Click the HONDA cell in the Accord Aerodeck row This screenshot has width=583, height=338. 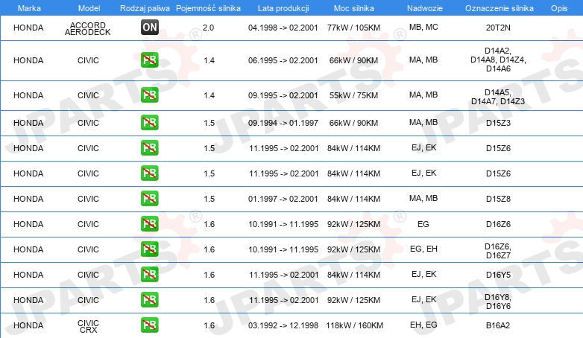tap(28, 28)
